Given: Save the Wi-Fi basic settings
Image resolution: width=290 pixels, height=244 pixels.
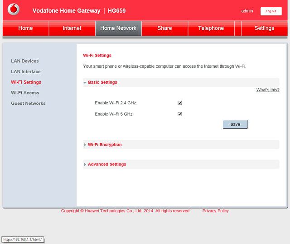Looking at the screenshot, I should [235, 125].
